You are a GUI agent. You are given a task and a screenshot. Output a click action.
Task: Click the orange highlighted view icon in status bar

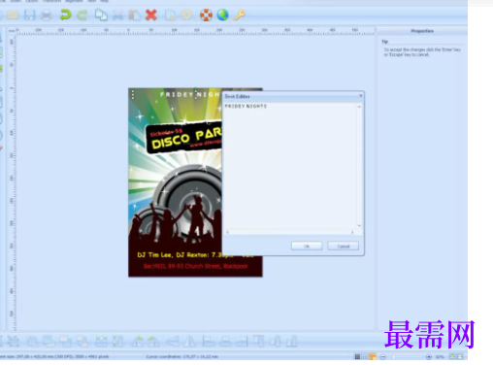point(373,356)
